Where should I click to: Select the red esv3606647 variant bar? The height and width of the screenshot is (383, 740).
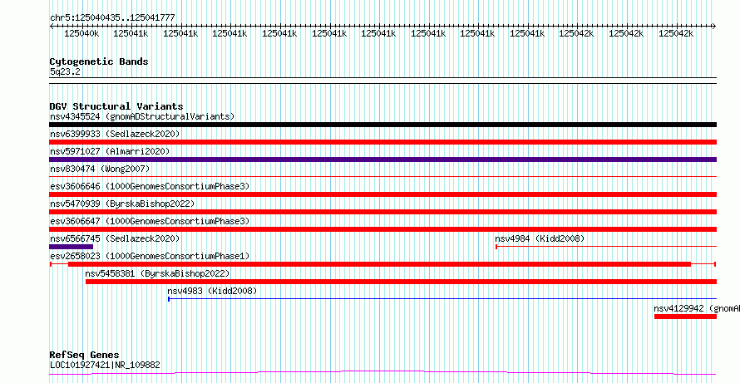click(382, 229)
